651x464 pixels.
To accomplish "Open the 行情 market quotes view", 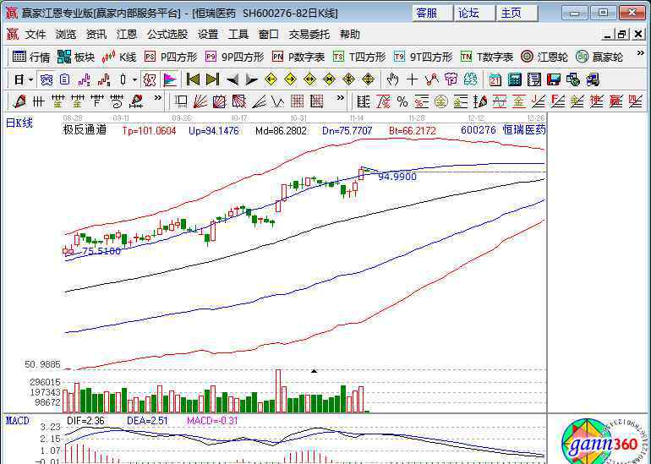I will tap(31, 57).
